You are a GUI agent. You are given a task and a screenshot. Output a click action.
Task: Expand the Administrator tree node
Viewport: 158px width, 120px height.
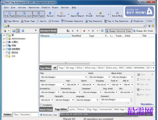4,39
